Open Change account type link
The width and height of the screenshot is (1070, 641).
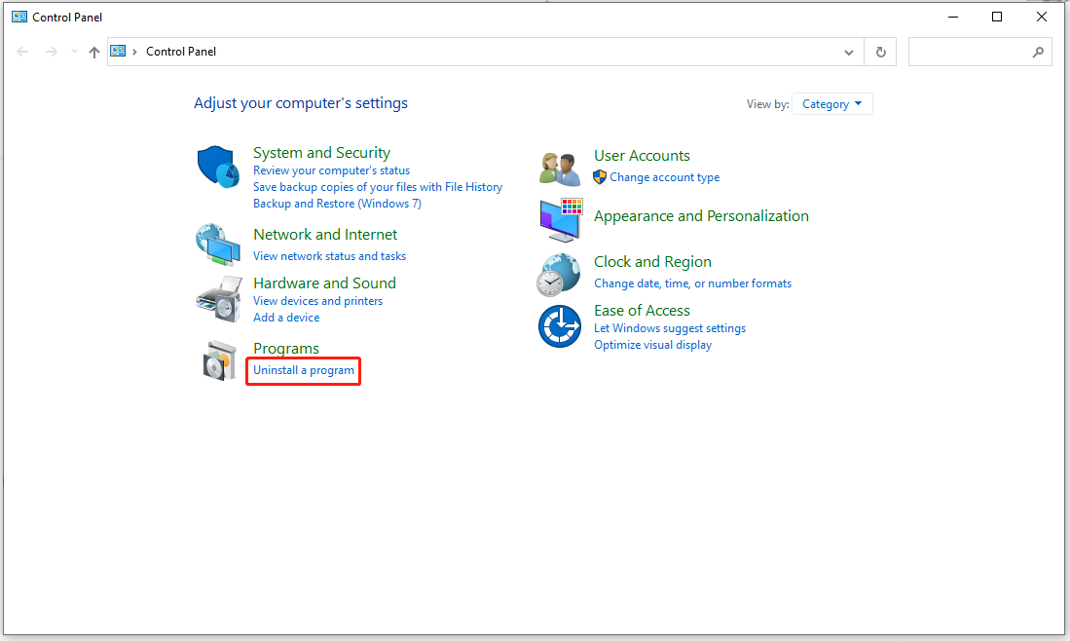[665, 177]
